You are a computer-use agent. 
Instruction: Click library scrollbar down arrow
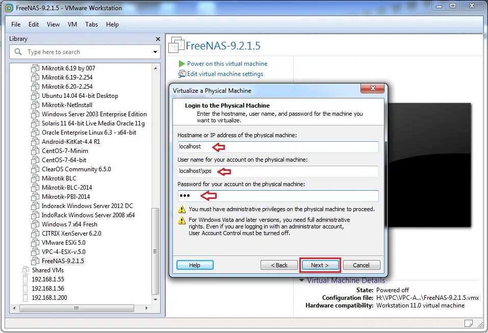(156, 299)
